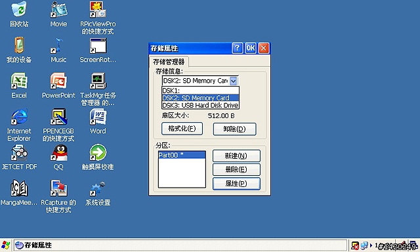This screenshot has height=252, width=420.
Task: Launch TaskMgr 任务管理器 shortcut
Action: point(98,89)
